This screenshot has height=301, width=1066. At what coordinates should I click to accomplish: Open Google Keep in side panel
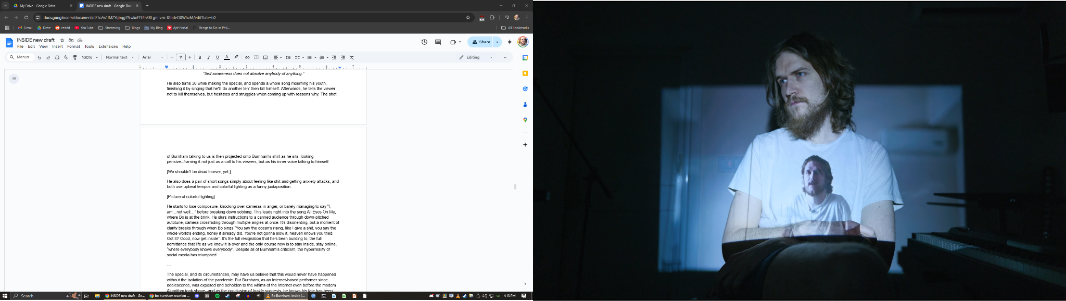click(525, 73)
